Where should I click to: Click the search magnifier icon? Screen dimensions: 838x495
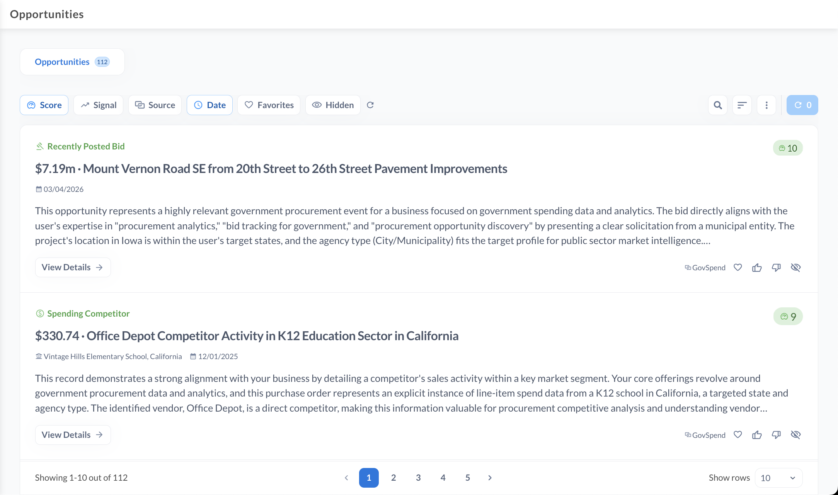718,105
